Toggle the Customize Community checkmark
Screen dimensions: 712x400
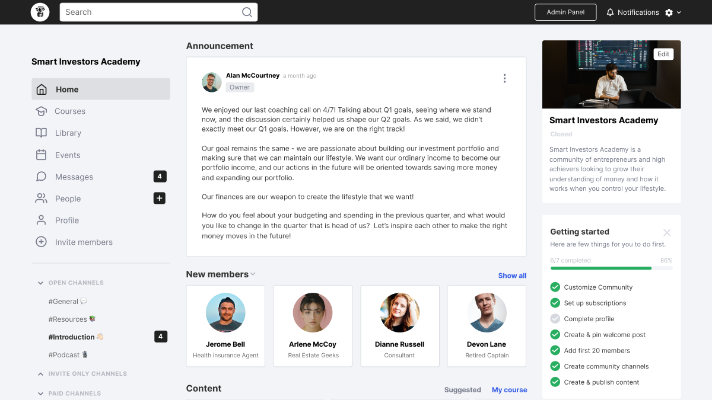click(555, 287)
